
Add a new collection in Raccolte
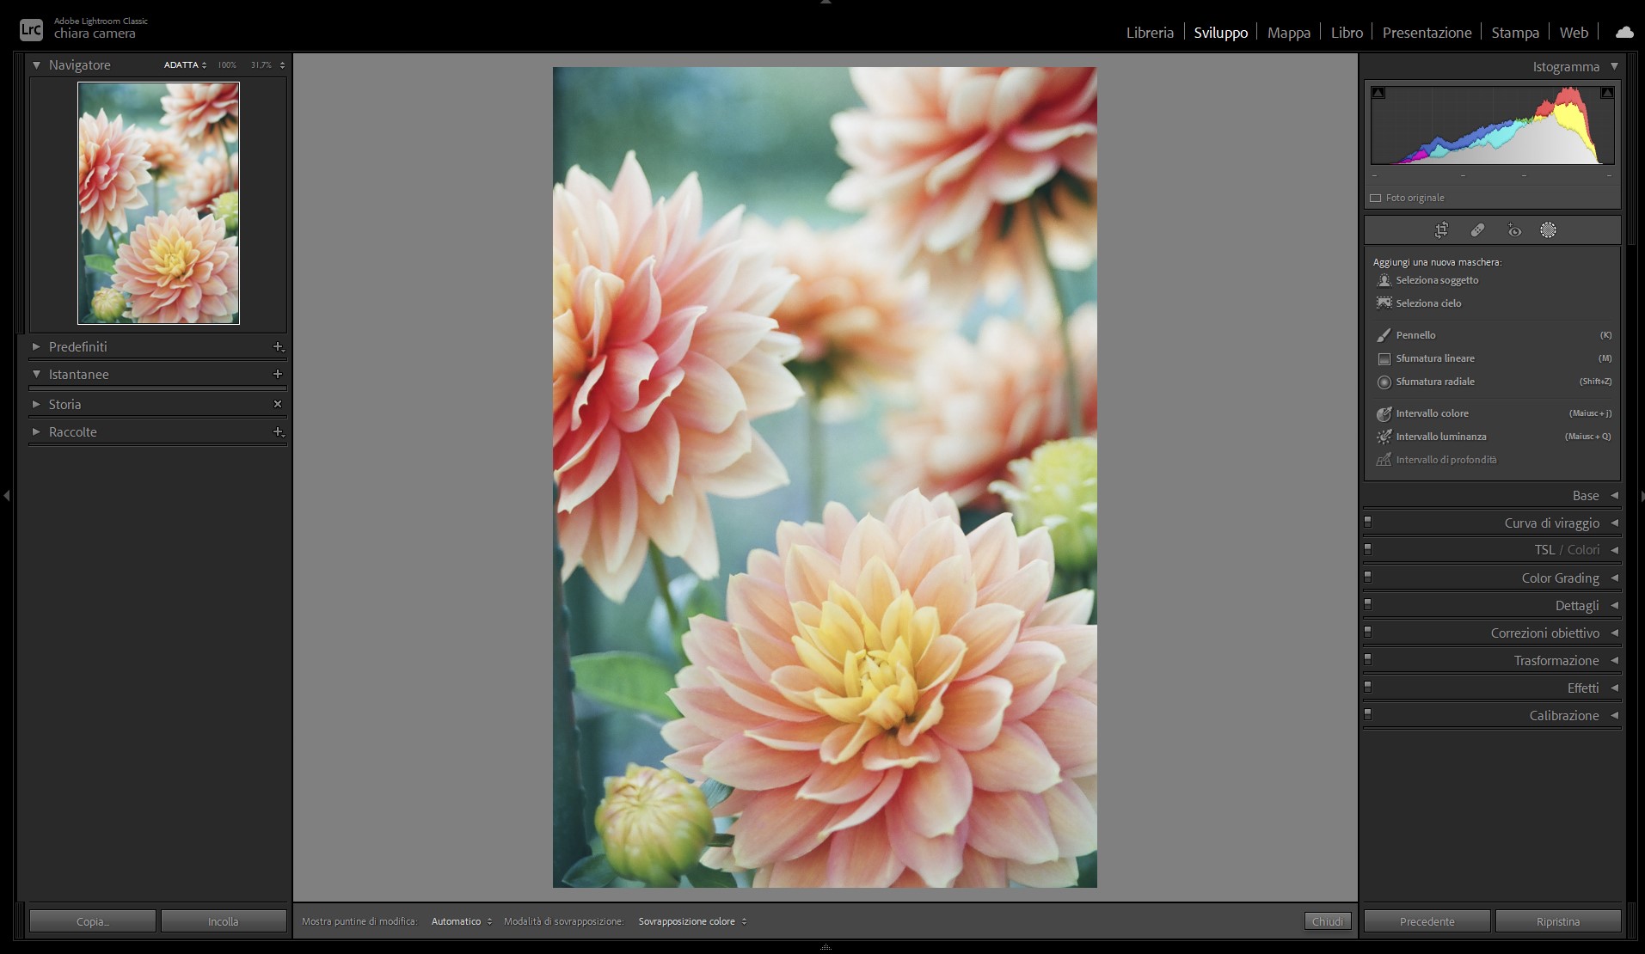(278, 432)
